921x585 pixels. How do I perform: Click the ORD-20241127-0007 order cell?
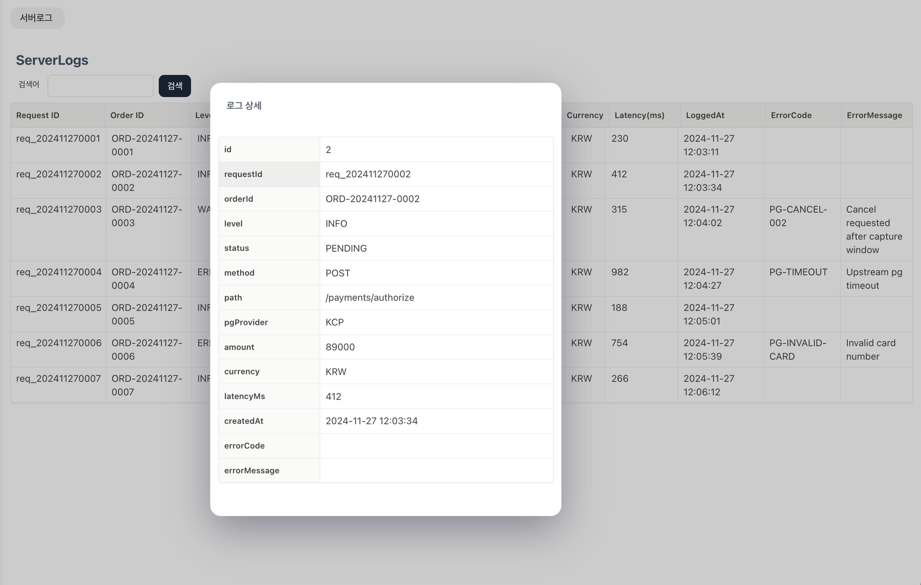(x=147, y=385)
